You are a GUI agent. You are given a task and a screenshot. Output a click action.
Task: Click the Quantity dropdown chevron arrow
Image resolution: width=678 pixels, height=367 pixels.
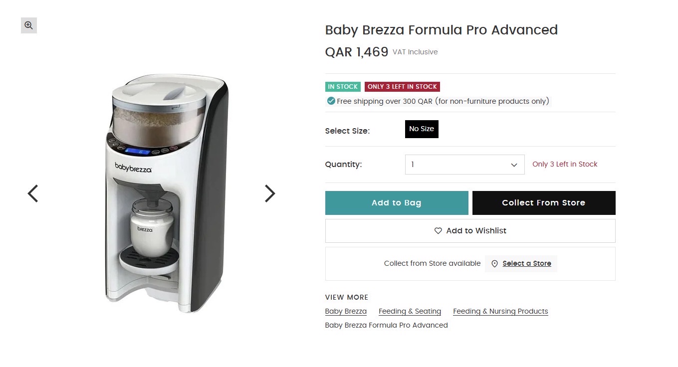click(x=514, y=165)
